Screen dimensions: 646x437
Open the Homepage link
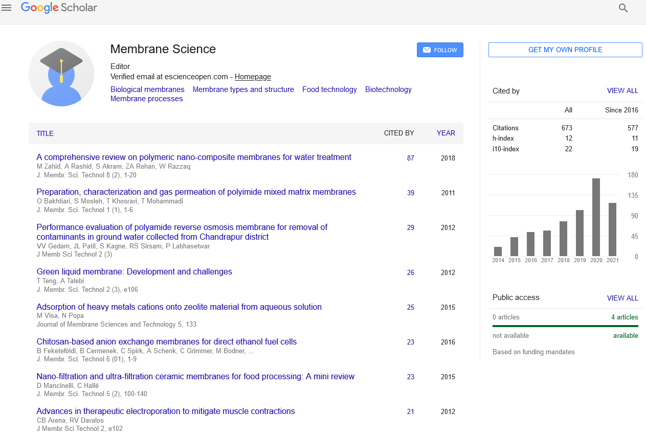coord(253,77)
